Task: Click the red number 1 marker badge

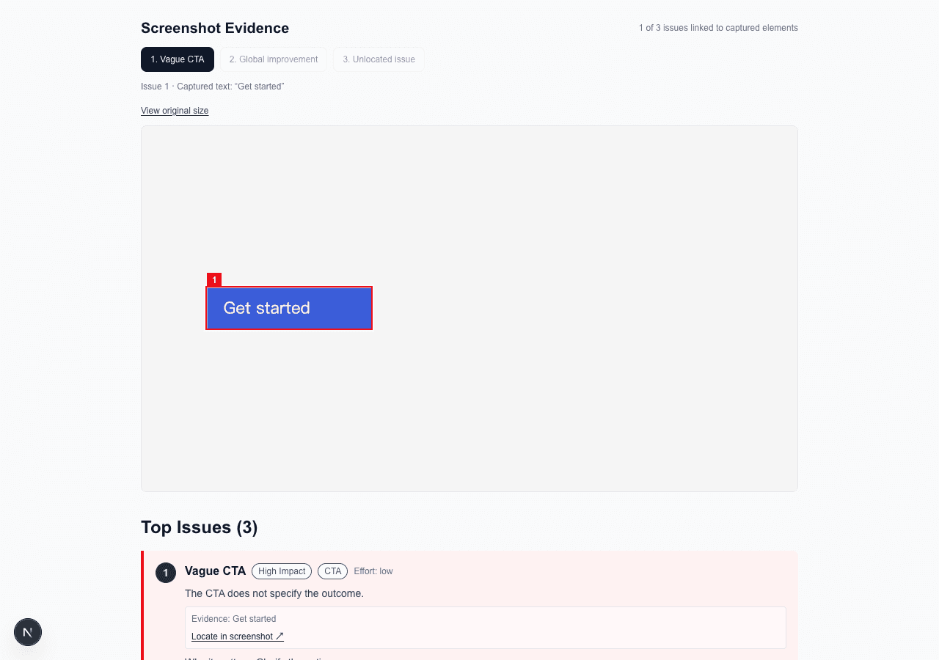Action: point(214,280)
